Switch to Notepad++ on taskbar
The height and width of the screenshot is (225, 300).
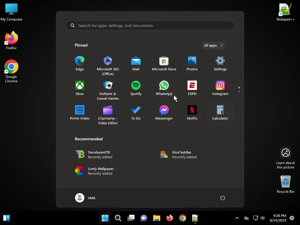click(x=195, y=218)
